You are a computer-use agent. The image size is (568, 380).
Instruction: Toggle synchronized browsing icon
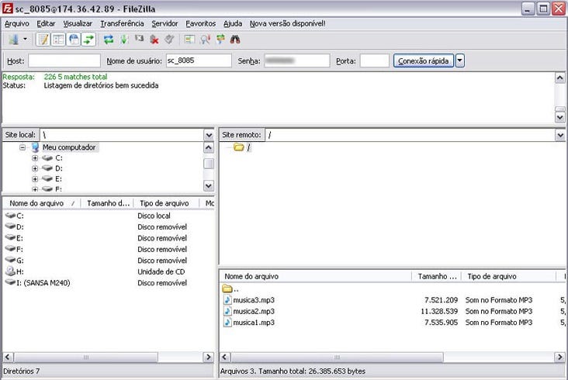coord(220,39)
